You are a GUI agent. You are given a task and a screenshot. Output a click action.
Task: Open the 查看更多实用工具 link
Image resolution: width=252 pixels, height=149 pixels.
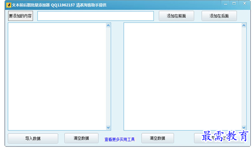(120, 139)
